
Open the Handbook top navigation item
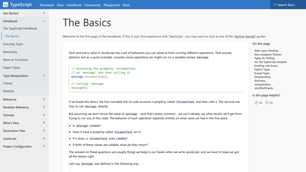click(x=74, y=5)
